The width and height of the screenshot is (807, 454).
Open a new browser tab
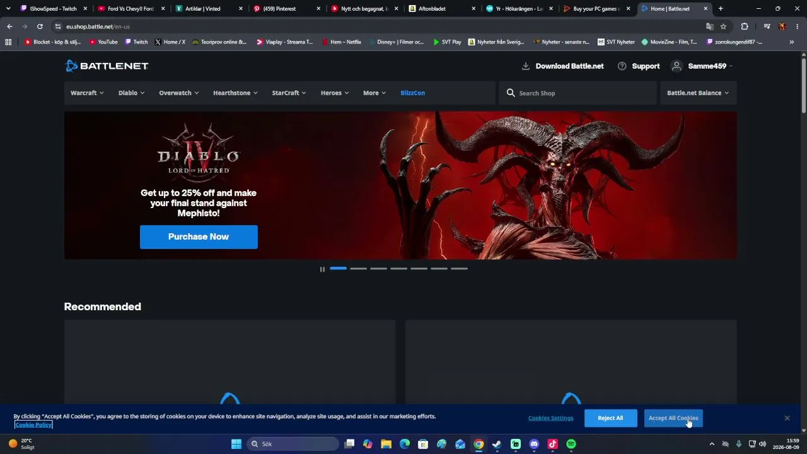click(721, 9)
